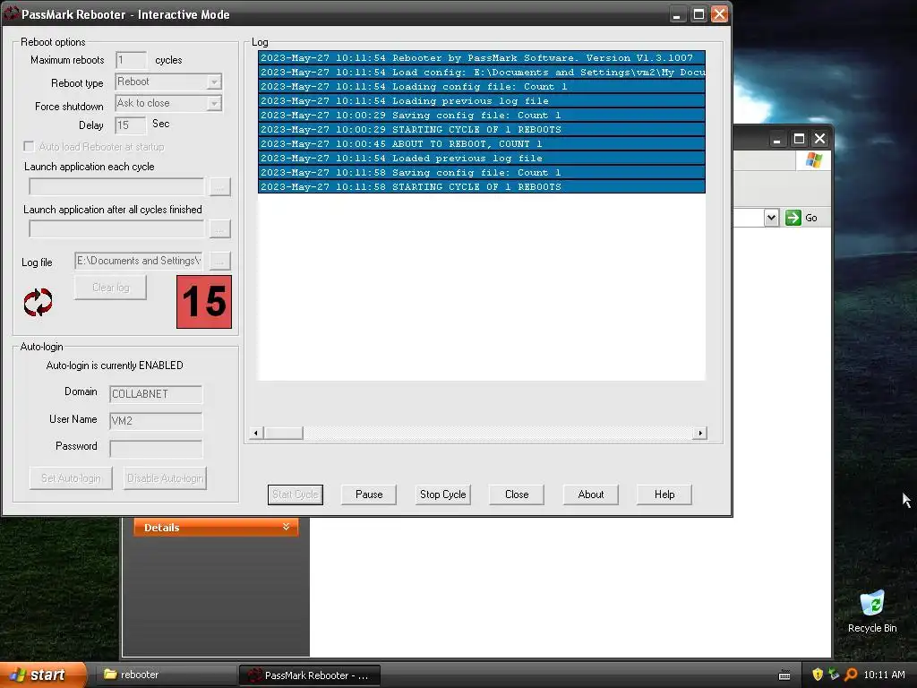Open the About dialog
This screenshot has width=917, height=688.
tap(591, 494)
